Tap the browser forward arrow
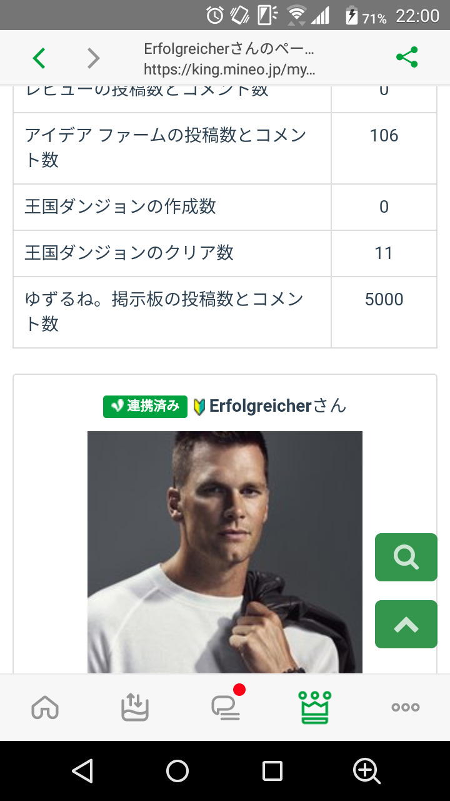 tap(93, 58)
